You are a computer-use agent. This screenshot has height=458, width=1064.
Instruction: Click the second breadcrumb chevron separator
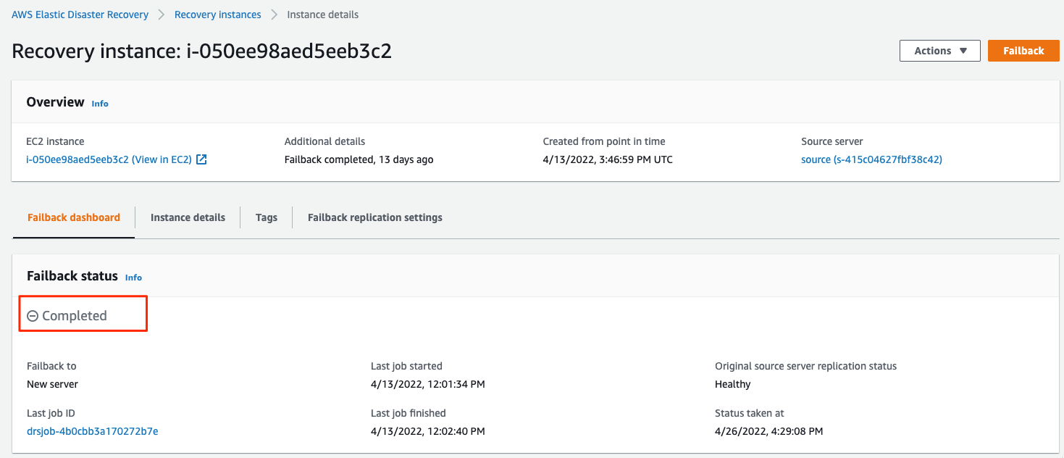click(275, 14)
